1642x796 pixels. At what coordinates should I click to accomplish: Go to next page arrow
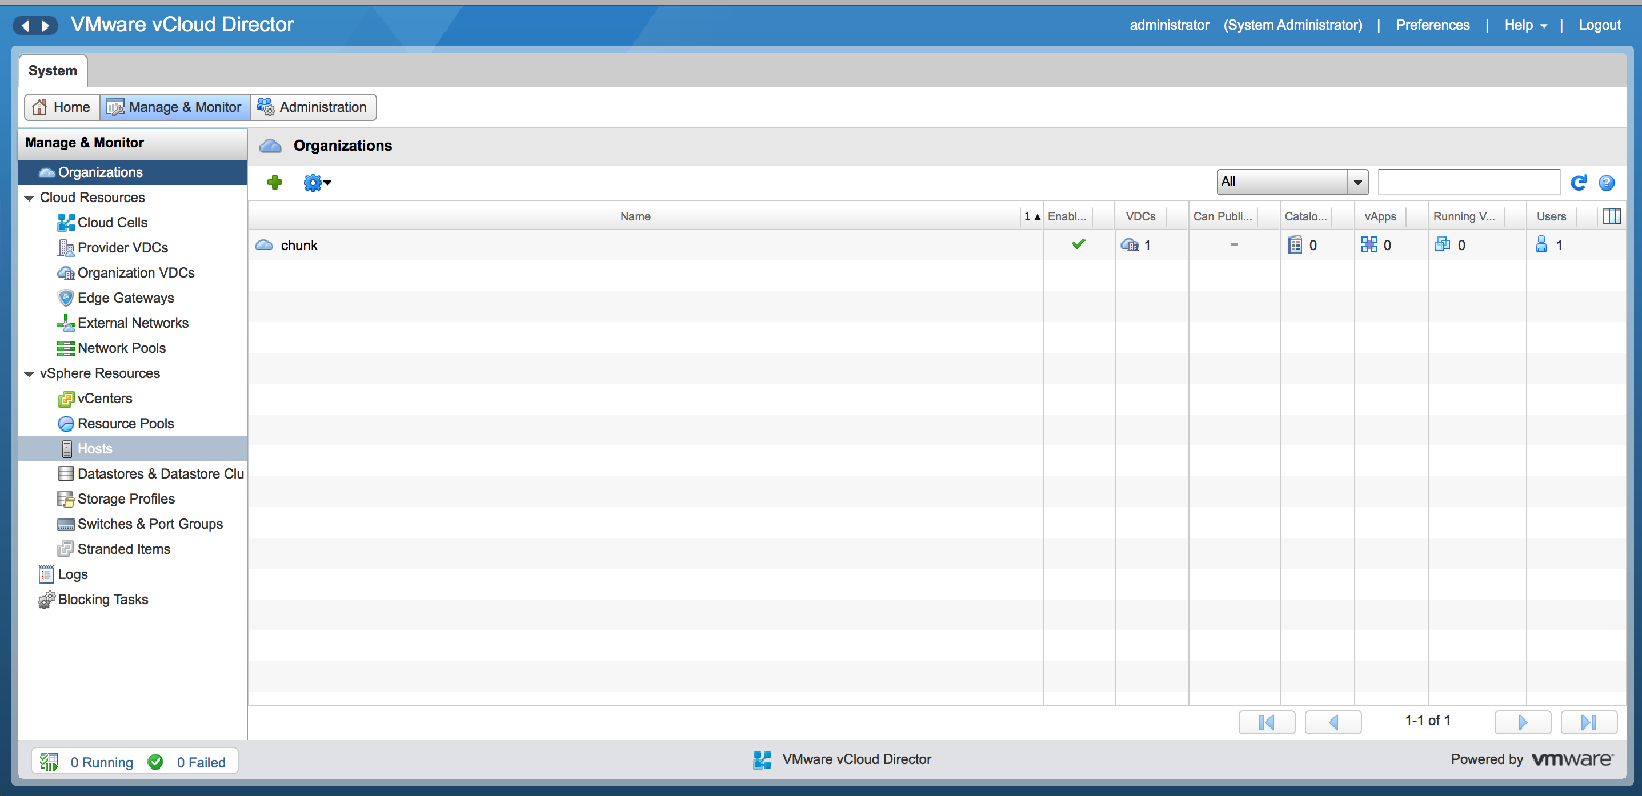pos(1522,721)
